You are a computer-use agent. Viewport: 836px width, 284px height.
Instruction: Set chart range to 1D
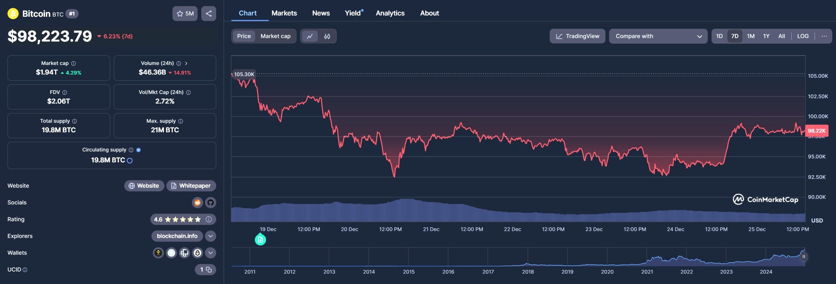pyautogui.click(x=719, y=36)
